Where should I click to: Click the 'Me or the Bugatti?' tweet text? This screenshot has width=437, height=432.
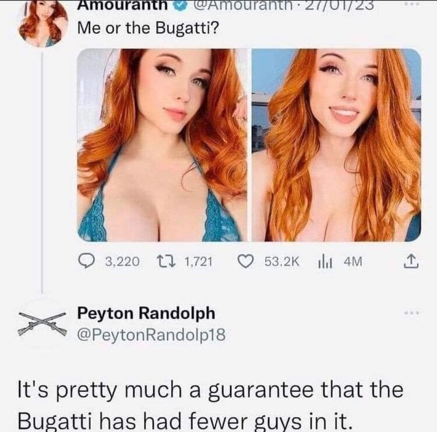pos(148,29)
